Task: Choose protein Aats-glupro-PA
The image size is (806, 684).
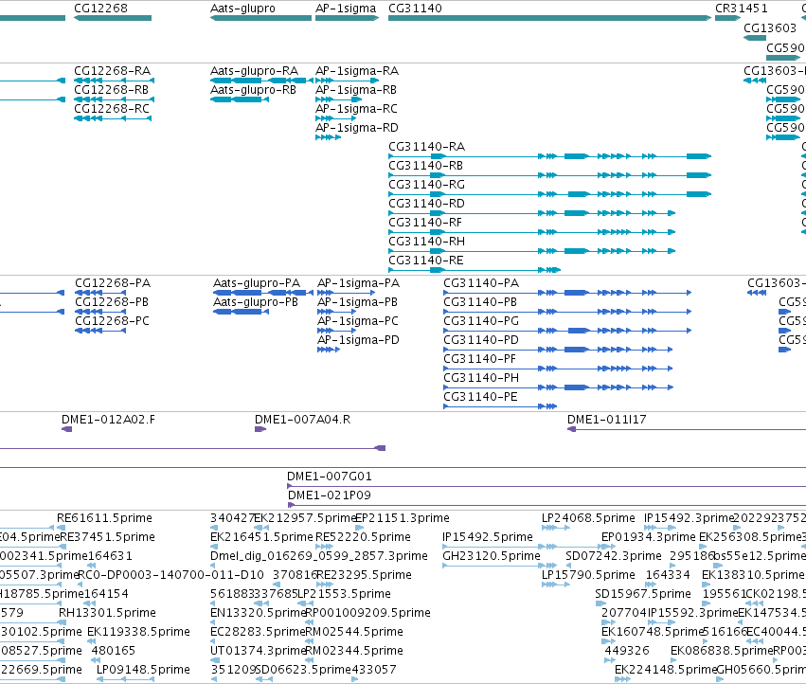Action: [x=257, y=283]
